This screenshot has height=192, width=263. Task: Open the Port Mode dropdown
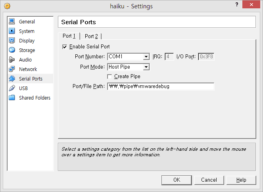146,67
